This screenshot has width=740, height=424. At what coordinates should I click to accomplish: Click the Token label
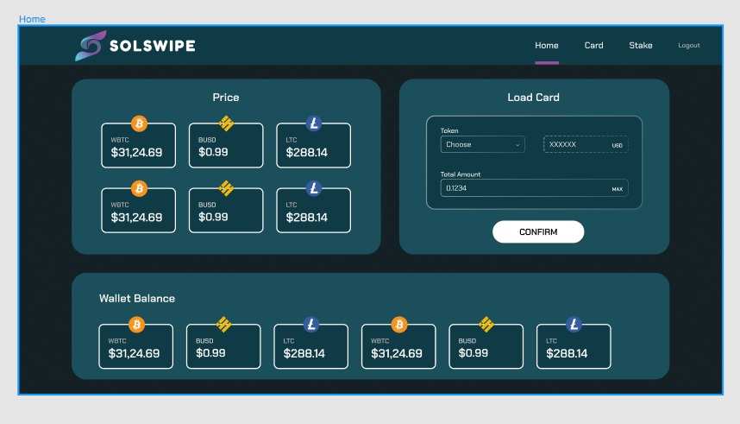coord(449,130)
